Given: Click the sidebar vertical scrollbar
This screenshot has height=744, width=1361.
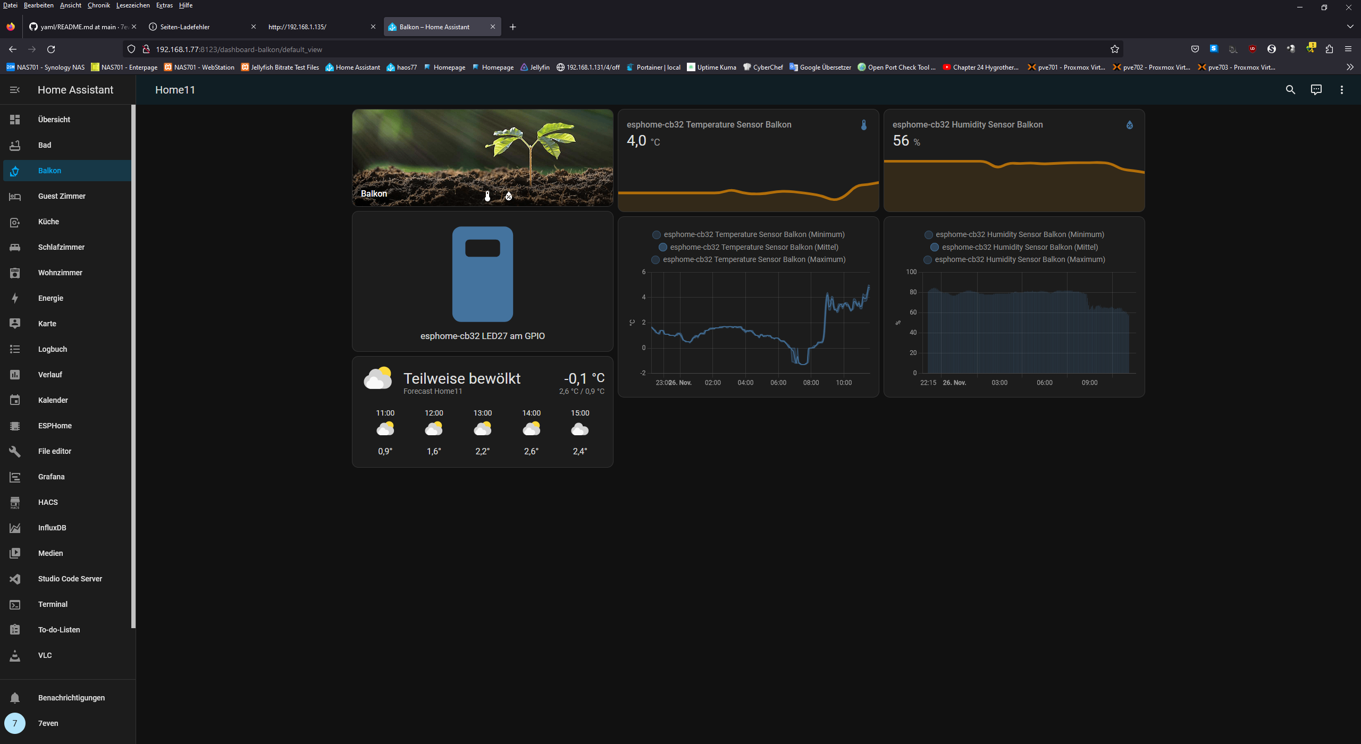Looking at the screenshot, I should [x=133, y=367].
